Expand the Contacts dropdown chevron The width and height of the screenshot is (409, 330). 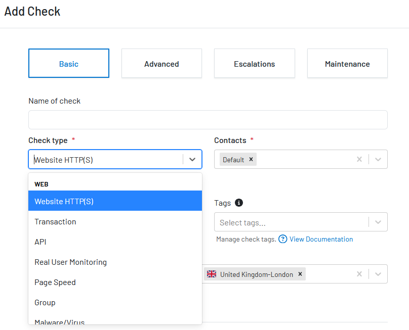click(378, 159)
